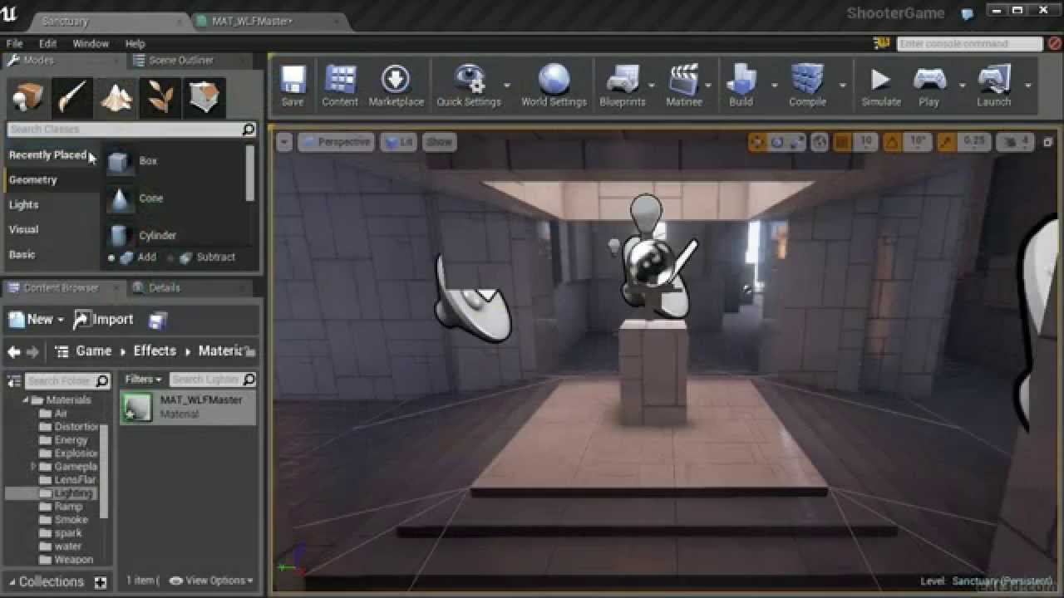The height and width of the screenshot is (598, 1064).
Task: Select the Add brush radio button
Action: (111, 257)
